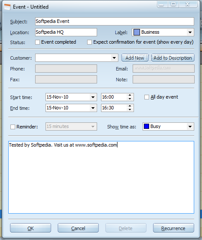Focus the Subject field with Softpedia Event

click(x=114, y=21)
